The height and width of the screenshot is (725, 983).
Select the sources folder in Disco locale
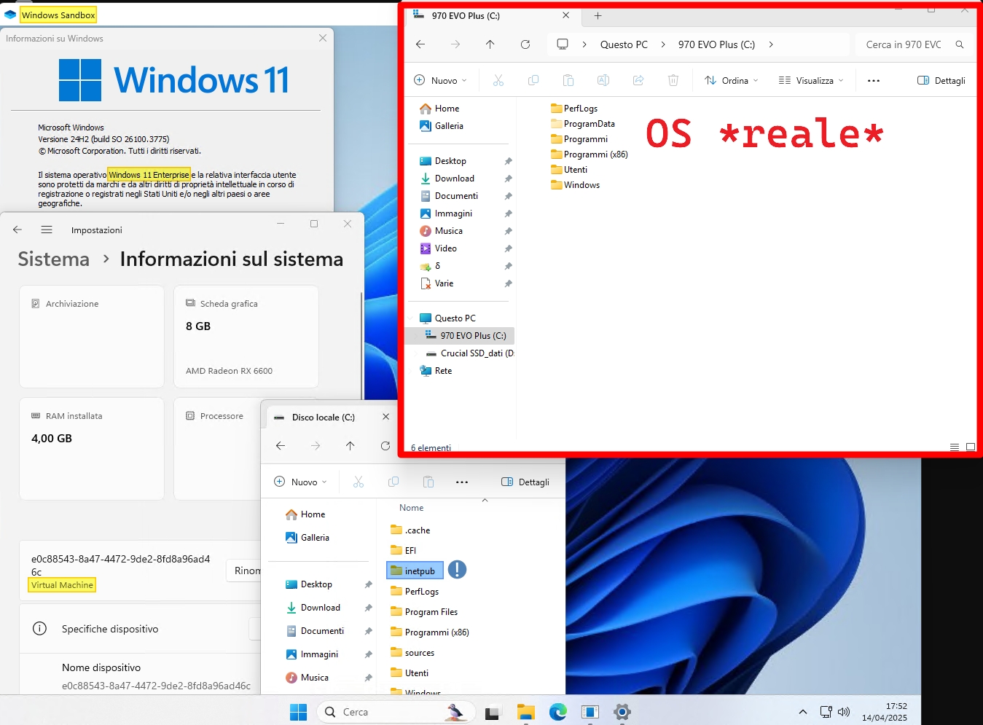click(x=412, y=653)
